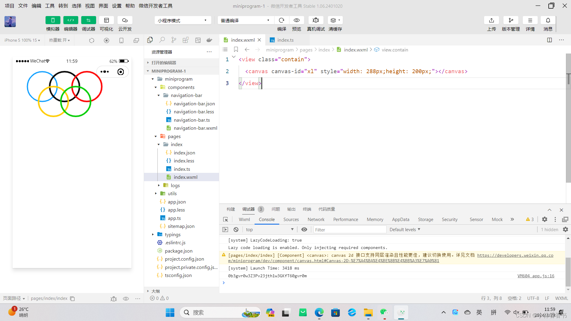Open the compile mode dropdown
571x321 pixels.
tap(245, 20)
